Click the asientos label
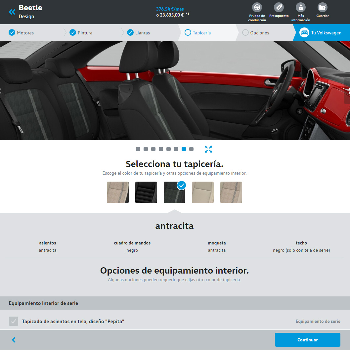Screen dimensions: 350x350 (48, 243)
